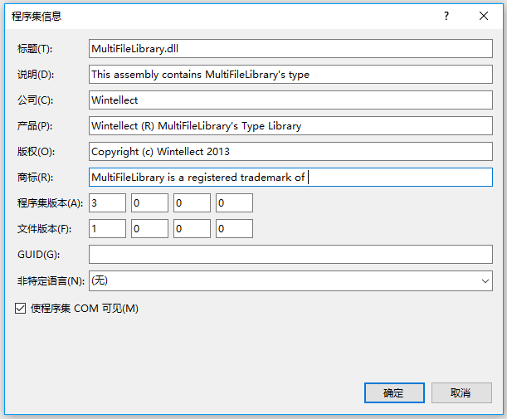Click the 产品(P): label
The height and width of the screenshot is (419, 507).
tap(35, 126)
